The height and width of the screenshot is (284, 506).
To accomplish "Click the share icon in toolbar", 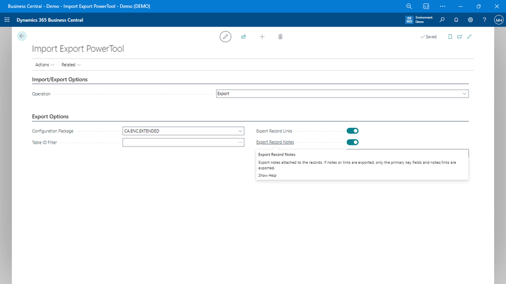I will [x=243, y=36].
